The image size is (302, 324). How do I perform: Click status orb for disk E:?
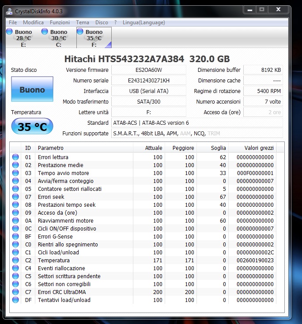[9, 31]
